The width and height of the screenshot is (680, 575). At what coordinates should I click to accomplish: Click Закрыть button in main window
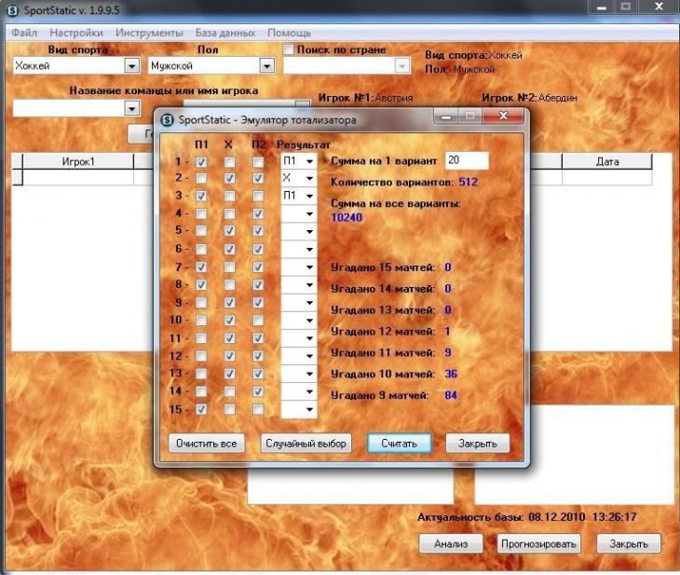[x=629, y=543]
